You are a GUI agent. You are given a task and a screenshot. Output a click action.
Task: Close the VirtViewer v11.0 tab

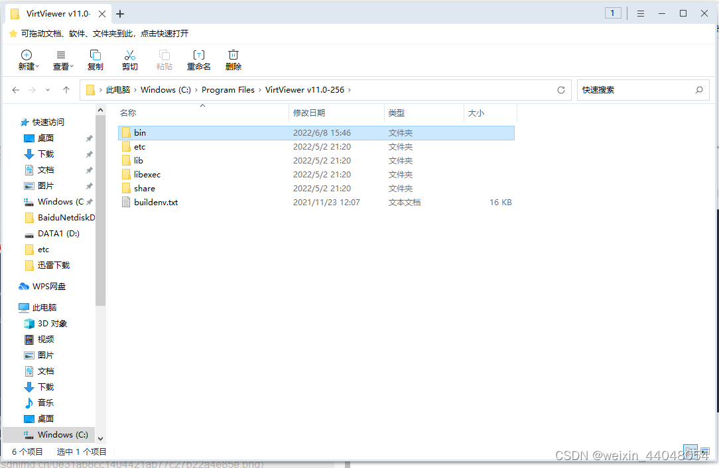(x=102, y=14)
